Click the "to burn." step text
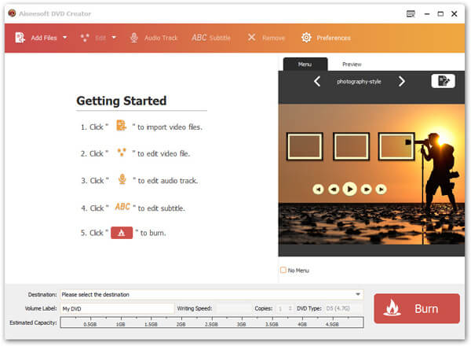 [153, 233]
